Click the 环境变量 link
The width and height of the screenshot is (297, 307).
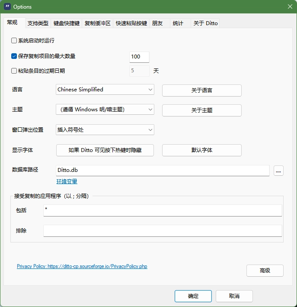tap(67, 181)
